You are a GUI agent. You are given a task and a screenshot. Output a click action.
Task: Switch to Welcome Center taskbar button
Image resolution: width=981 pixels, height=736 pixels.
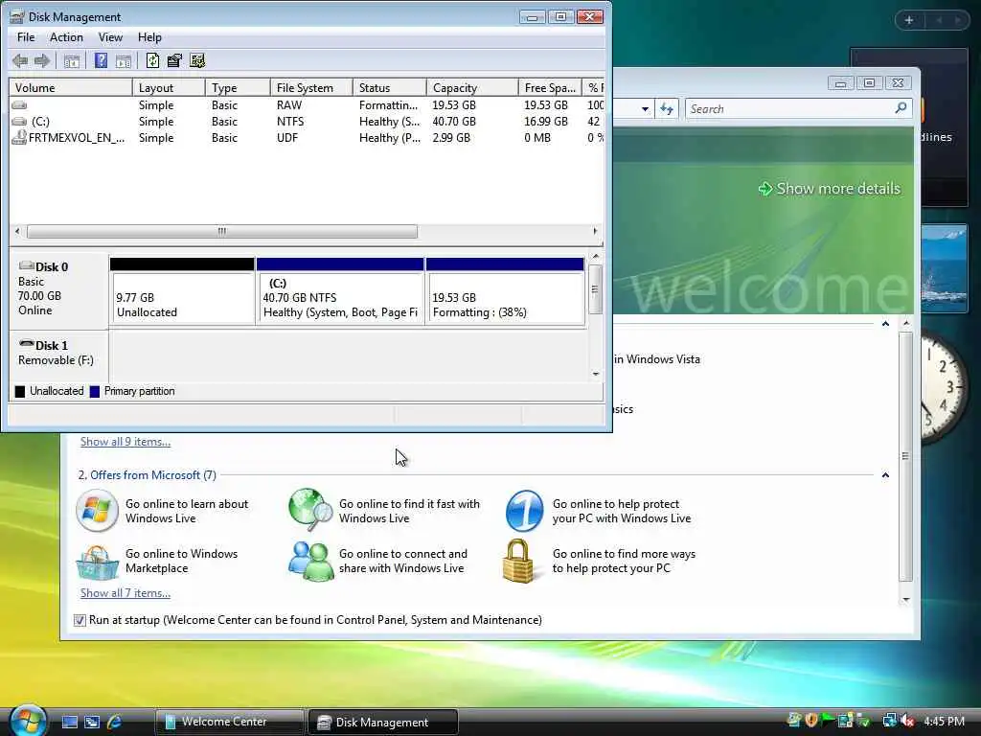[x=229, y=722]
